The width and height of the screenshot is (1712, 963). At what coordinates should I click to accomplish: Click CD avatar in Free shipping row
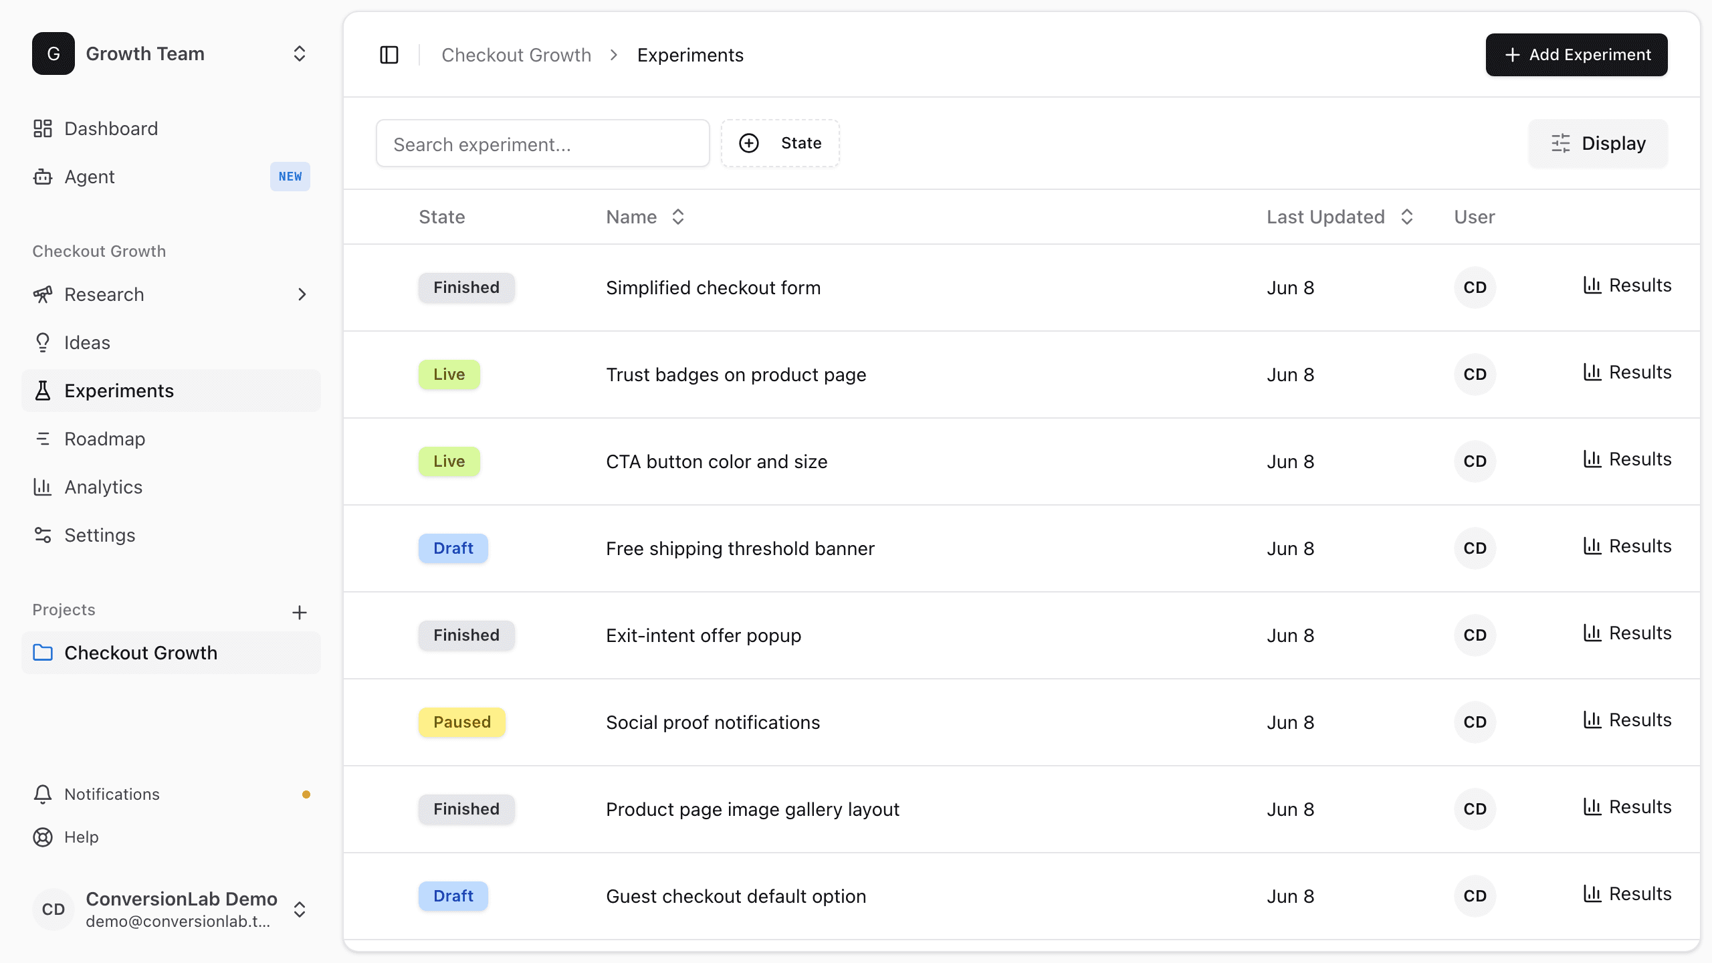tap(1475, 548)
